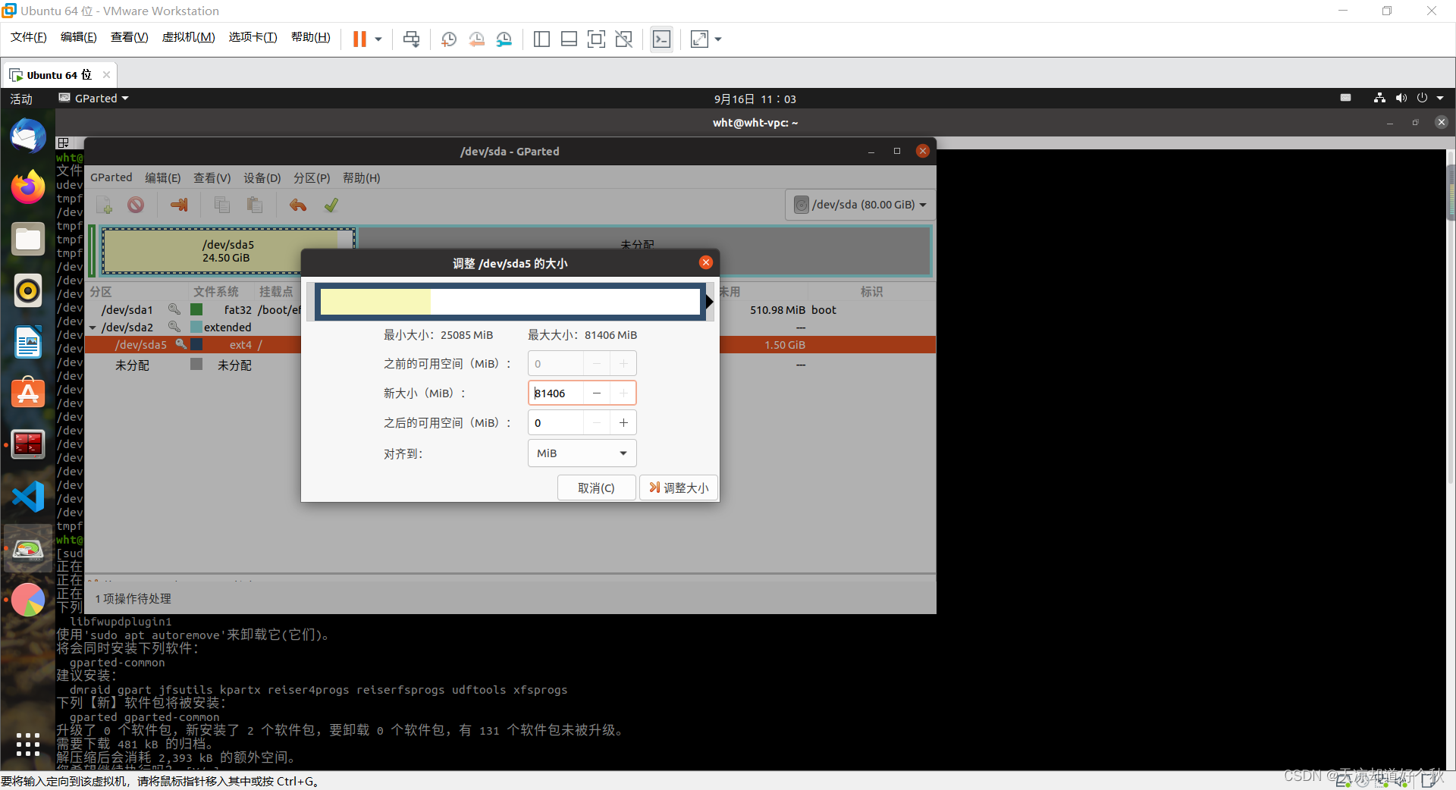Image resolution: width=1456 pixels, height=790 pixels.
Task: Apply all operations with green checkmark
Action: click(331, 205)
